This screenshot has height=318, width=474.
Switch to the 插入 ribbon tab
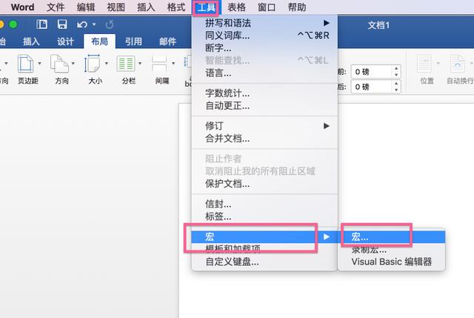tap(31, 42)
